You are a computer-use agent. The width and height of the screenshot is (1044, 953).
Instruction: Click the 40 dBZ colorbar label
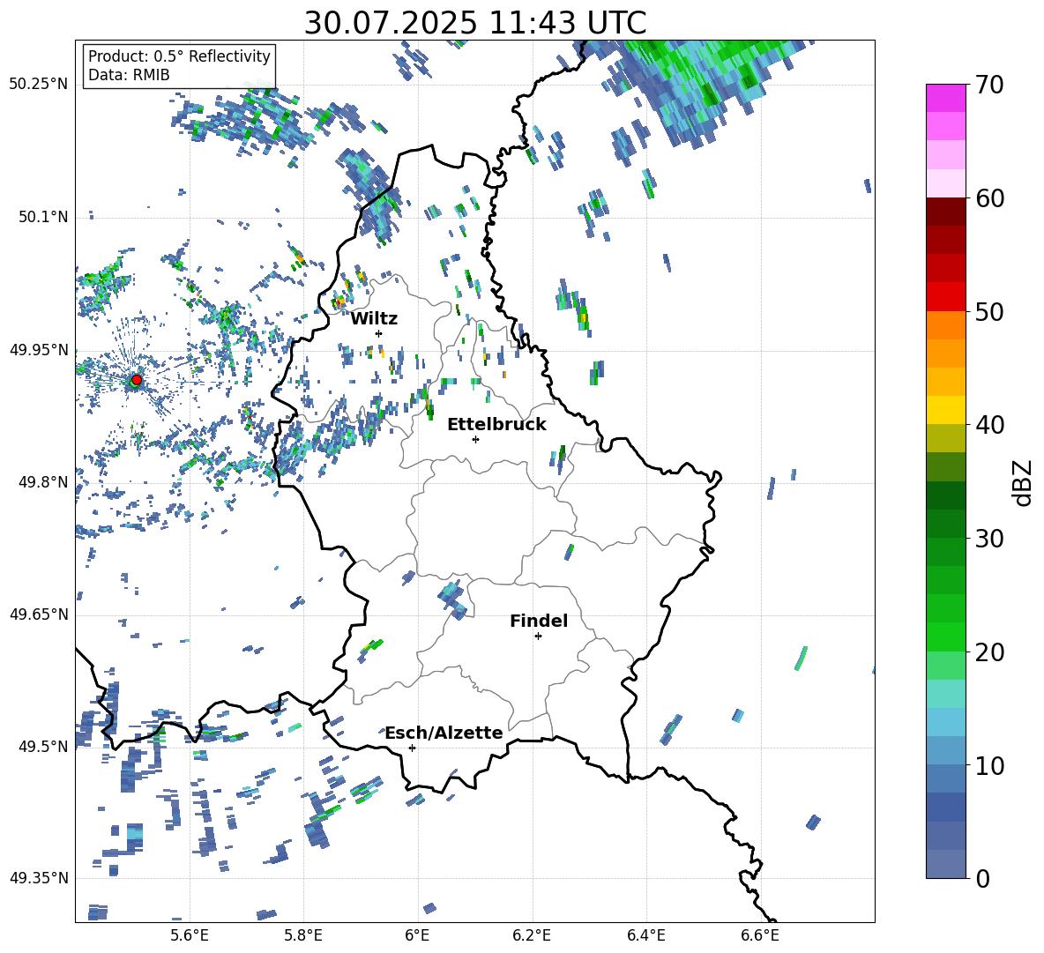(x=989, y=425)
